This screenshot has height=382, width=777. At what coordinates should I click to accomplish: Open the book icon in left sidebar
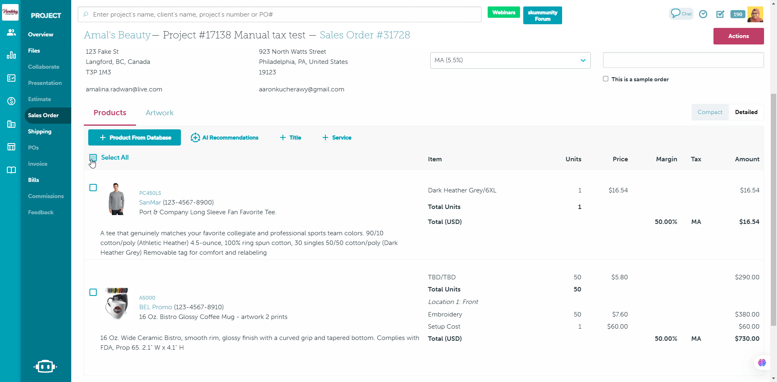11,170
